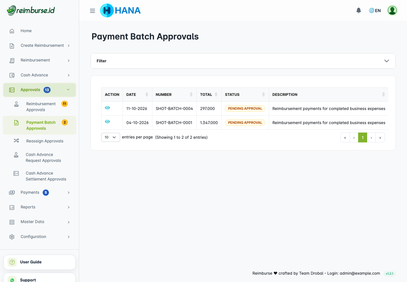407x282 pixels.
Task: Click the Configuration gear icon
Action: pyautogui.click(x=12, y=237)
